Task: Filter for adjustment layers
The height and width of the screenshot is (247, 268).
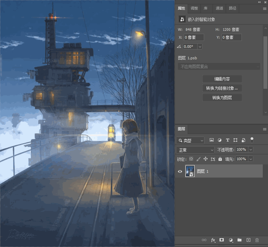Action: pyautogui.click(x=220, y=140)
